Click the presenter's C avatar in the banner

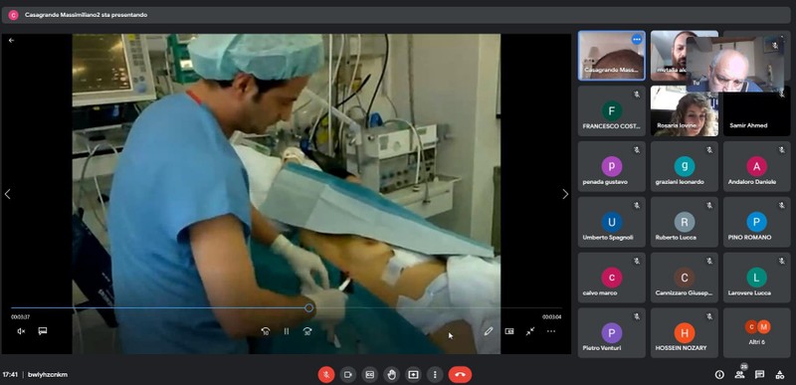point(14,15)
